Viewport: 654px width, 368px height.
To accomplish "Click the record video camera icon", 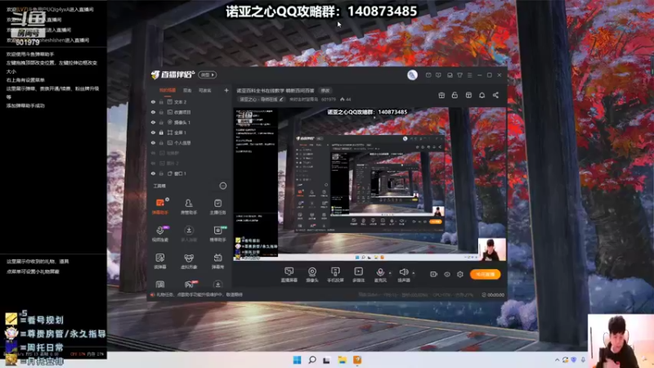I will (434, 274).
